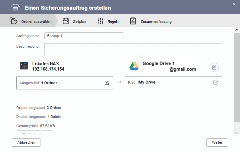
Task: Click the Ordner auswählen folder icon
Action: (x=14, y=22)
